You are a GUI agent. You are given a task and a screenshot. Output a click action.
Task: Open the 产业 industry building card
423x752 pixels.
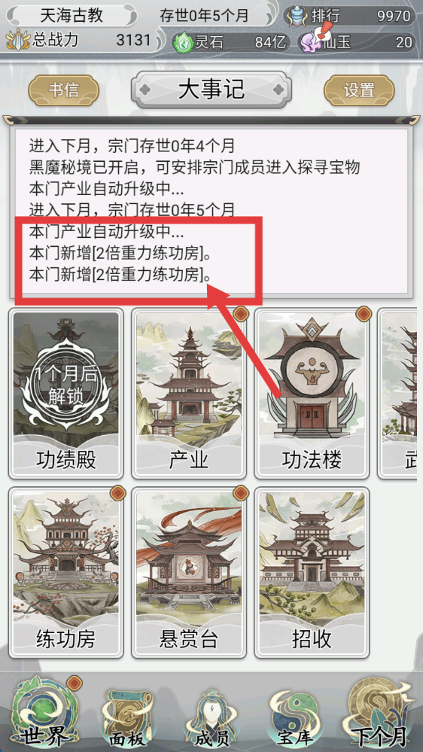click(x=189, y=393)
